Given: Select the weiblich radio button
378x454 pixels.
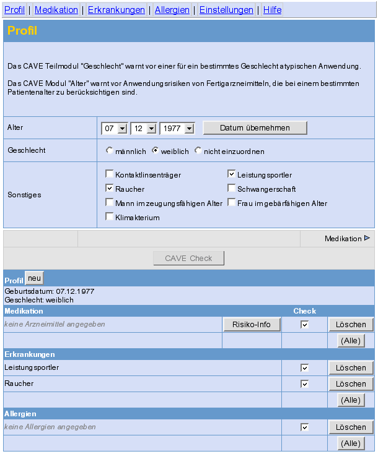Looking at the screenshot, I should click(155, 150).
